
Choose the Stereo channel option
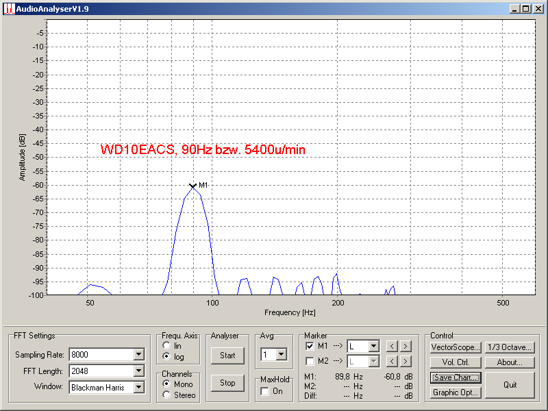coord(166,395)
